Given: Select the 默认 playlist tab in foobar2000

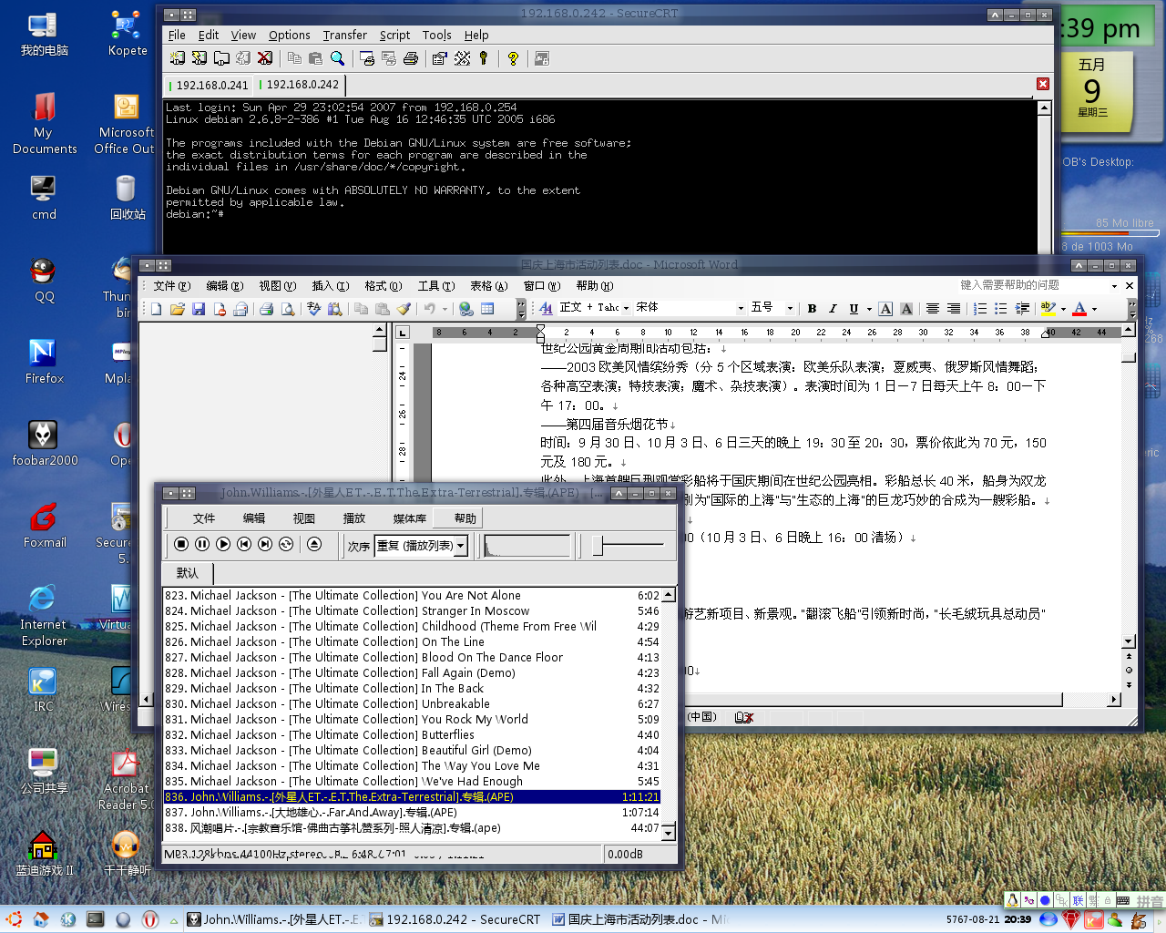Looking at the screenshot, I should (188, 573).
